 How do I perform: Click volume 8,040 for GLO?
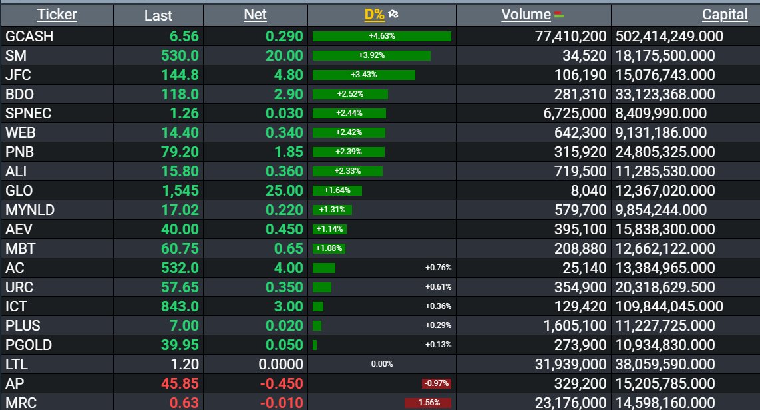pyautogui.click(x=588, y=191)
